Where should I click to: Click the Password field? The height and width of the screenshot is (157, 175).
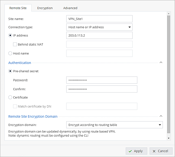[102, 80]
